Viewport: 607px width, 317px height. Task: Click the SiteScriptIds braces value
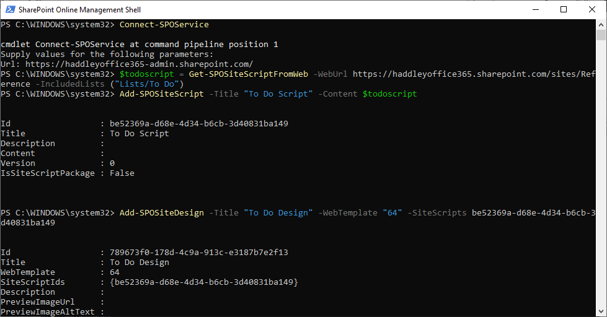pos(204,282)
